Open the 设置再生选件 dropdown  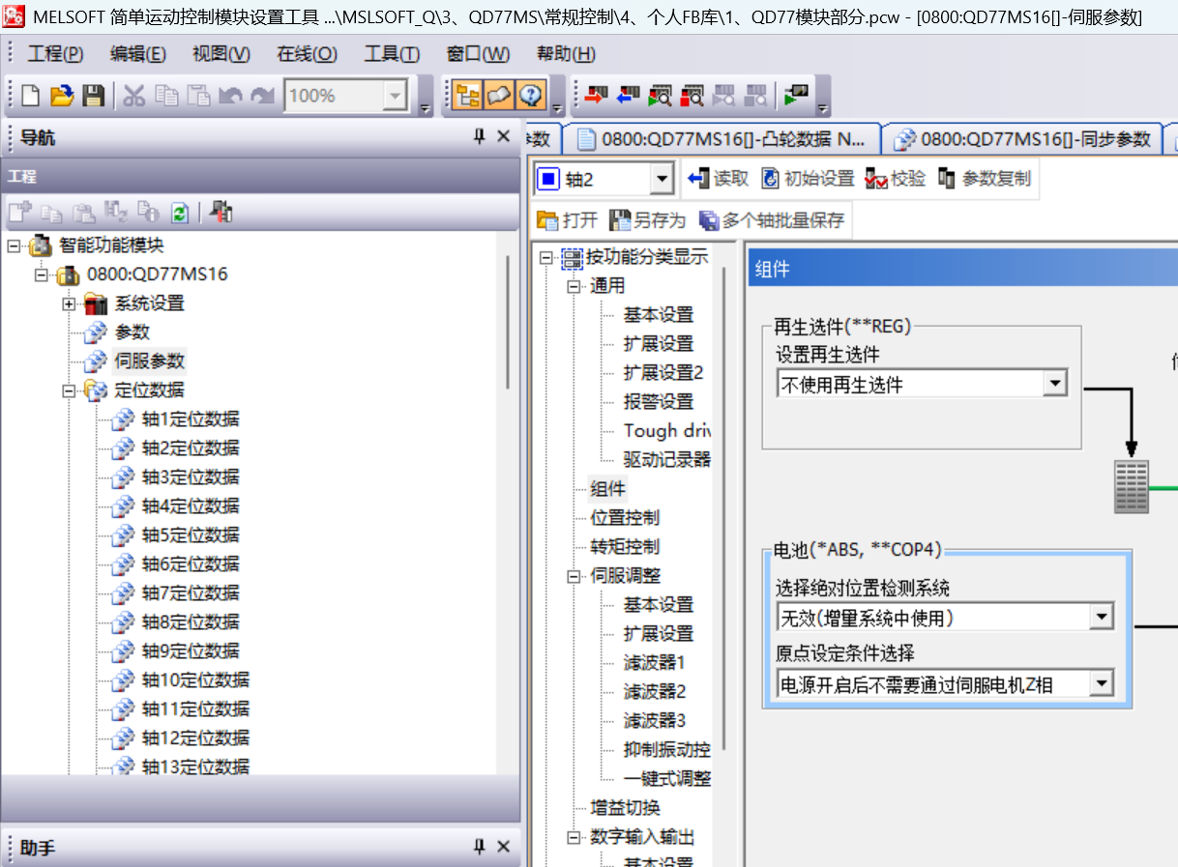[1054, 385]
